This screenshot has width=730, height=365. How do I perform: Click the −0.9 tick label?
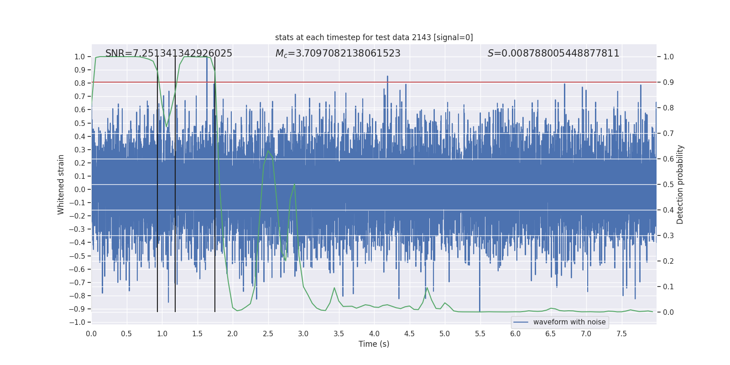tap(77, 309)
